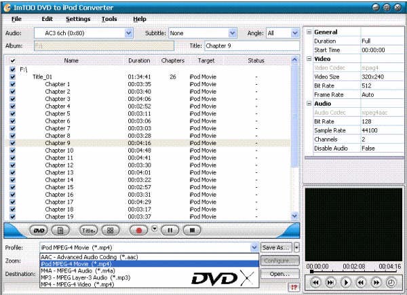The width and height of the screenshot is (407, 295).
Task: Choose highlighted iPod MPEG-4 Movie option
Action: tap(149, 264)
